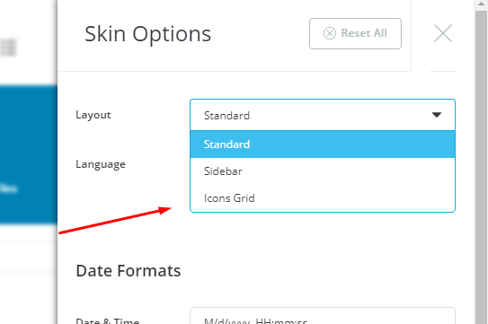Click the blurred text on the blue tile
Screen dimensions: 488x324
click(x=8, y=188)
